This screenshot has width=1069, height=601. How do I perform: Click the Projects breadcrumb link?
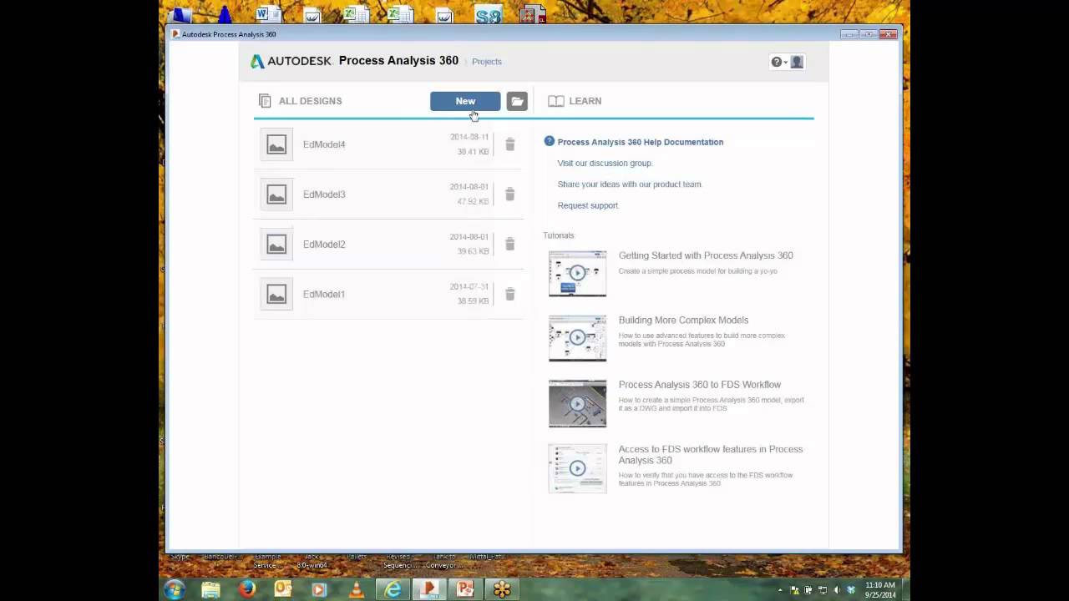[487, 62]
